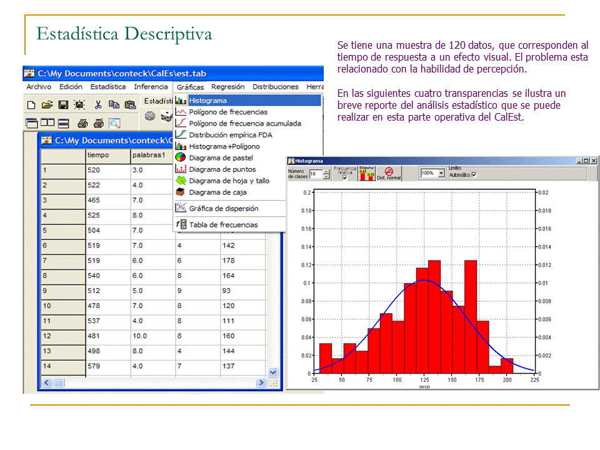The image size is (600, 450).
Task: Uncheck the Automático limits checkbox
Action: [x=474, y=175]
